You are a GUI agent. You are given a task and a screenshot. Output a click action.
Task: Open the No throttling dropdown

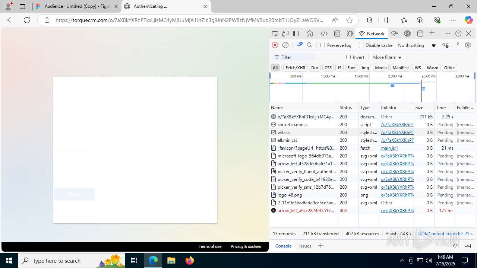[x=417, y=45]
